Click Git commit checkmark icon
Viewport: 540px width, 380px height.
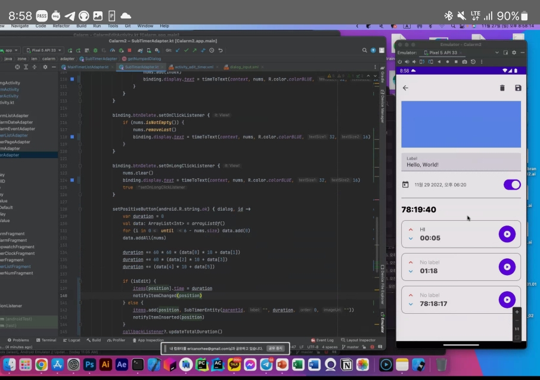(187, 50)
